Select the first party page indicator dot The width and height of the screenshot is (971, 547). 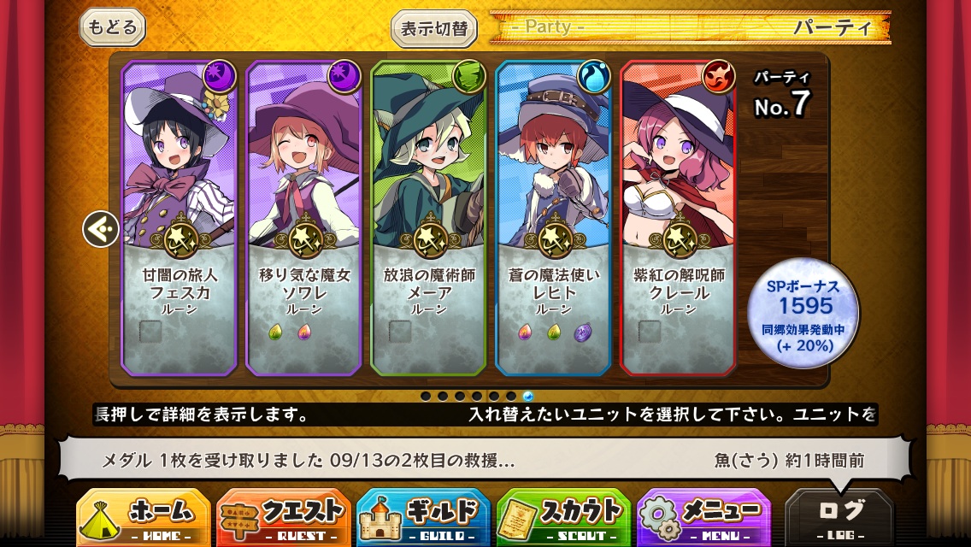click(x=426, y=396)
